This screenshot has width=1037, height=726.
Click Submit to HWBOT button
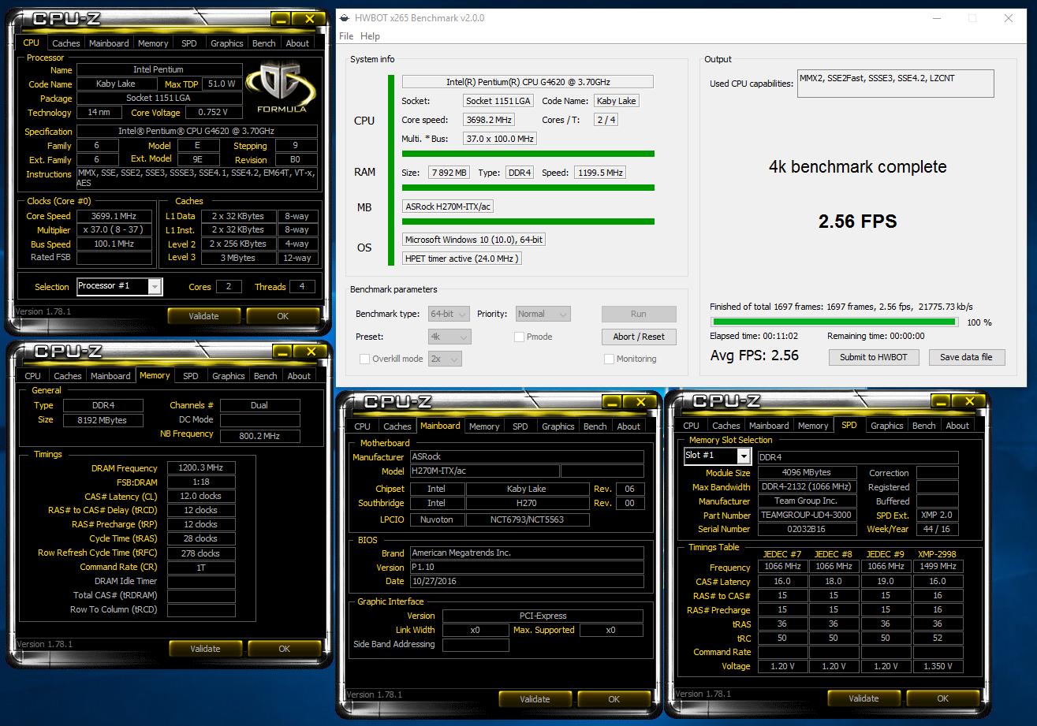point(874,357)
